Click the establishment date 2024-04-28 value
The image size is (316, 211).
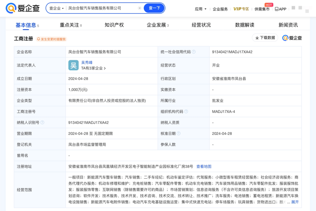78,79
